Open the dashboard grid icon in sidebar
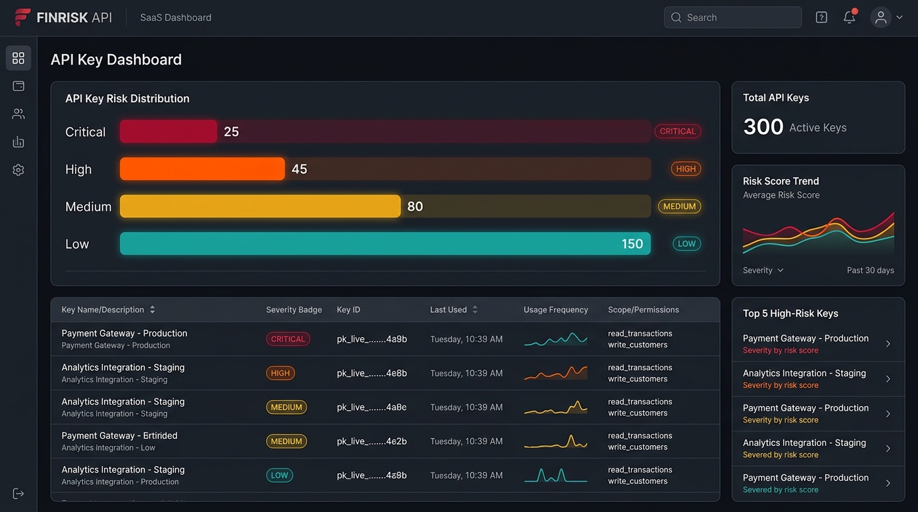918x512 pixels. coord(19,59)
